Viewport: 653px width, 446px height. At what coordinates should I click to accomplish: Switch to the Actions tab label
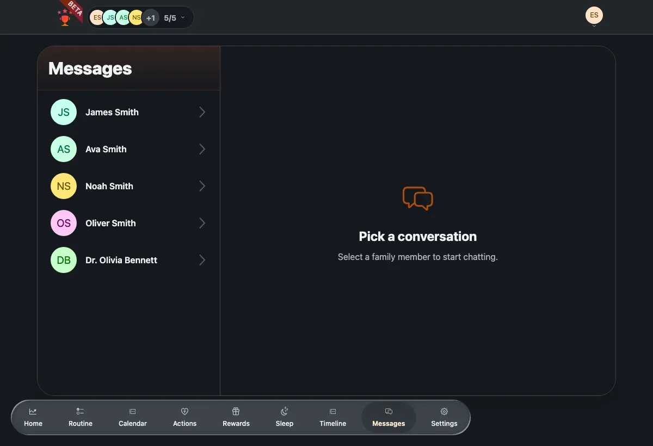coord(184,424)
